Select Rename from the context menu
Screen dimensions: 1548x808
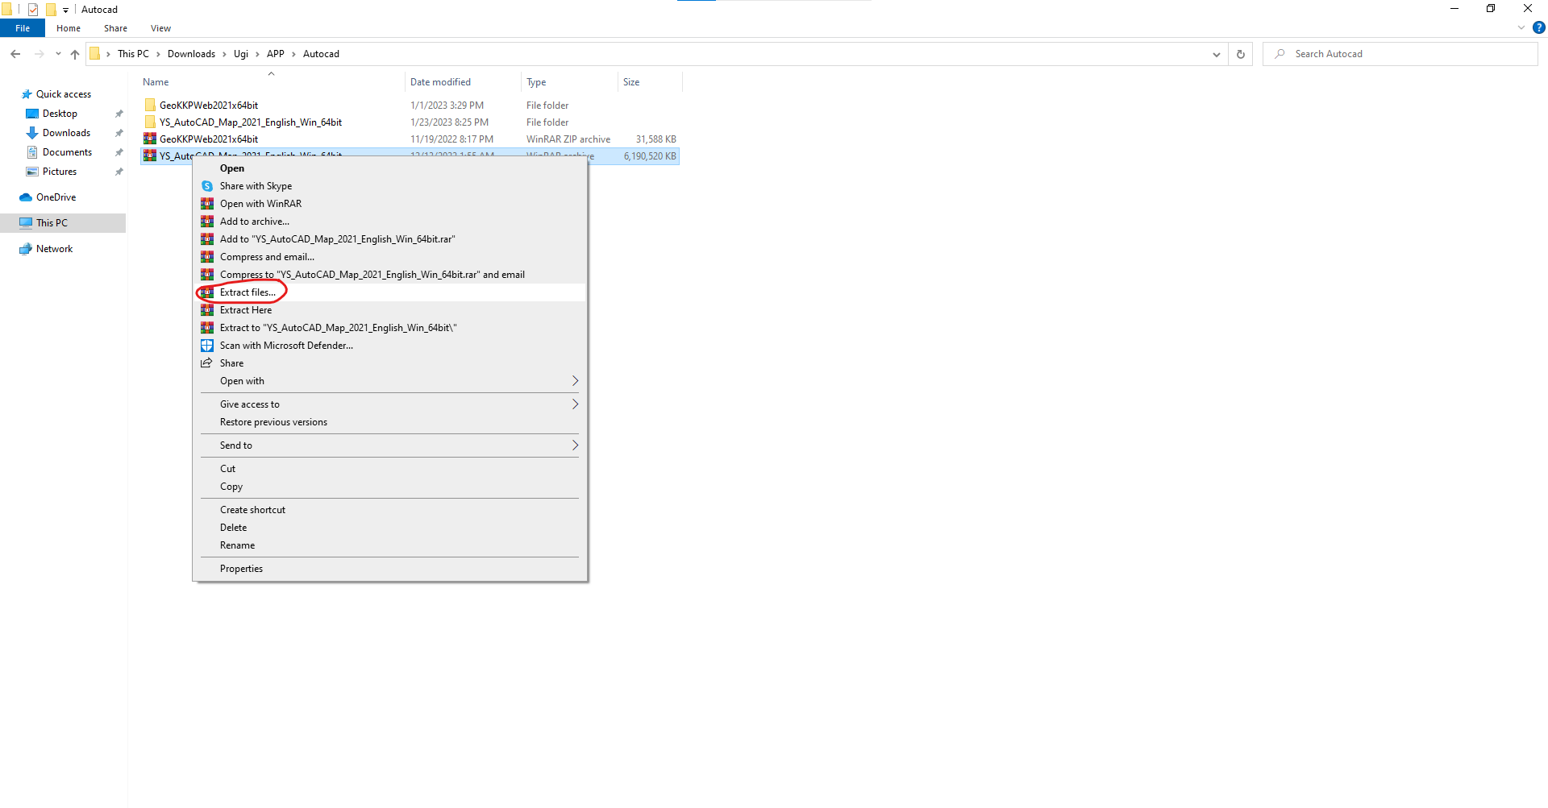coord(391,545)
